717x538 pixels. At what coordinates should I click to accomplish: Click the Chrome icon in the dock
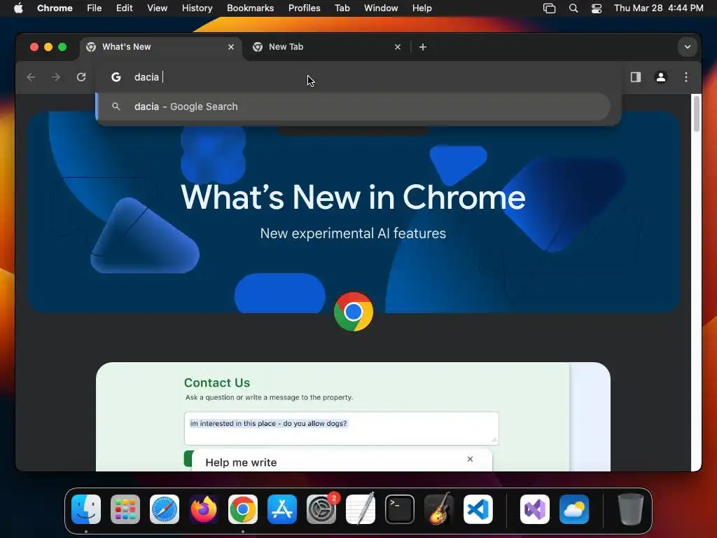[x=243, y=509]
